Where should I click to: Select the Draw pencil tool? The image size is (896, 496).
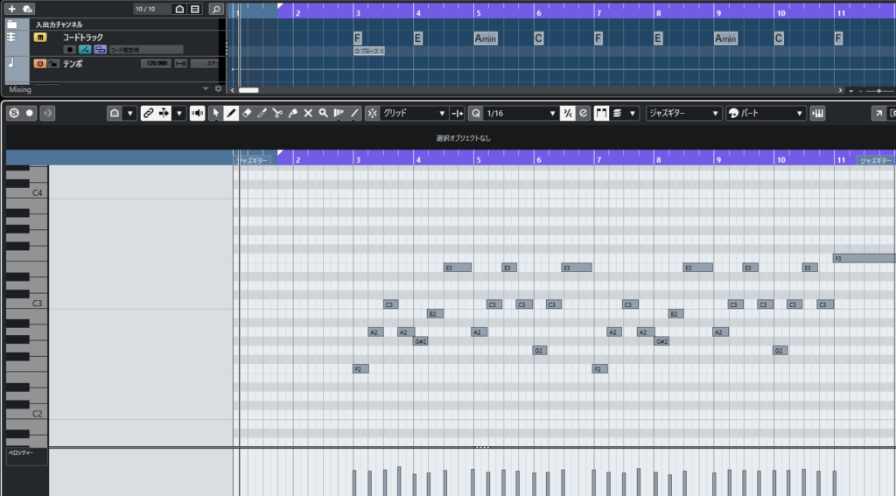coord(231,113)
